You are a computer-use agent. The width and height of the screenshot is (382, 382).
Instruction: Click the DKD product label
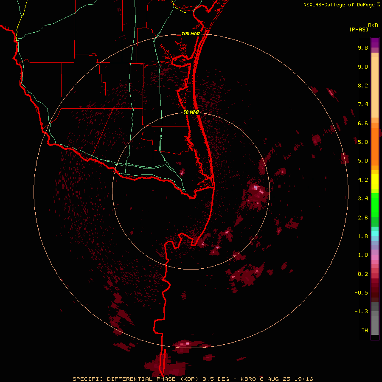[x=373, y=25]
